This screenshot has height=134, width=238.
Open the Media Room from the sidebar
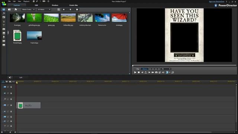[4, 9]
